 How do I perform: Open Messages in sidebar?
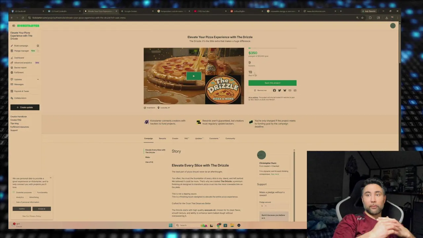tap(19, 84)
